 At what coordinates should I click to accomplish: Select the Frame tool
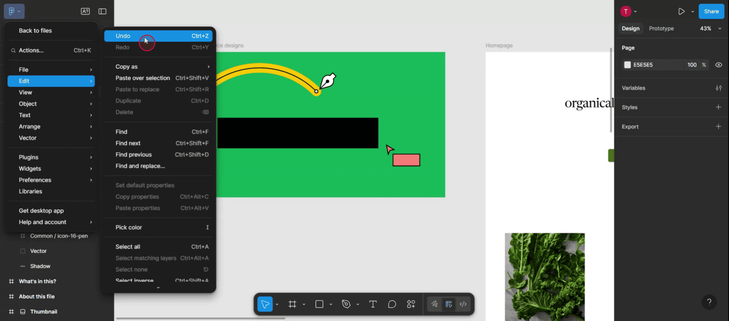[x=292, y=304]
